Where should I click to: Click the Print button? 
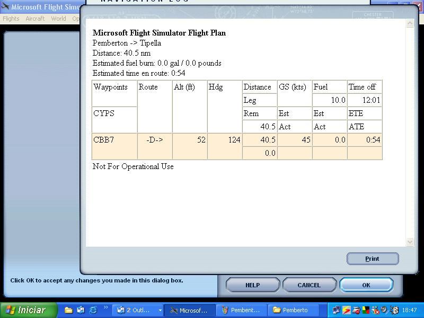372,259
